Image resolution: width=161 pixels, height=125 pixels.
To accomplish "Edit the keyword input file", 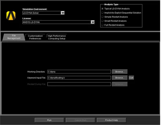I will [131, 78].
